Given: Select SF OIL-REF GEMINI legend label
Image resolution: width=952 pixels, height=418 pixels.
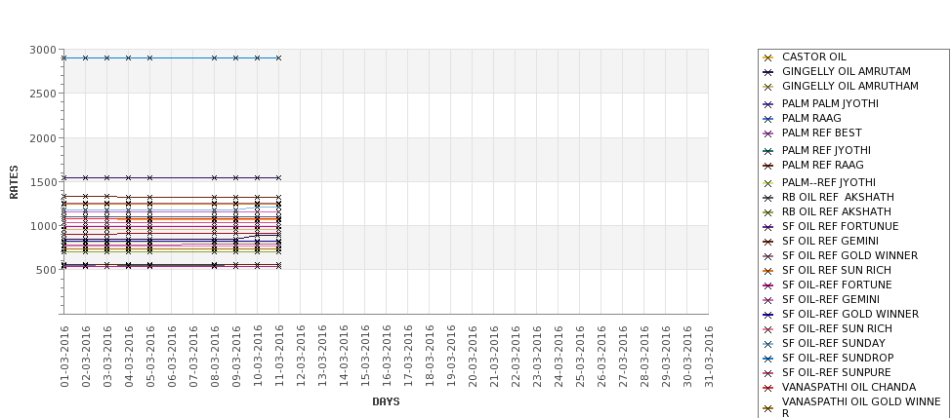Looking at the screenshot, I should [831, 299].
